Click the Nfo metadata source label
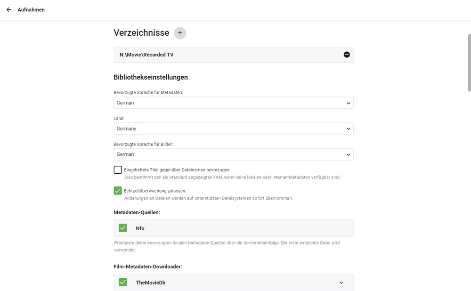The width and height of the screenshot is (471, 291). (x=140, y=228)
